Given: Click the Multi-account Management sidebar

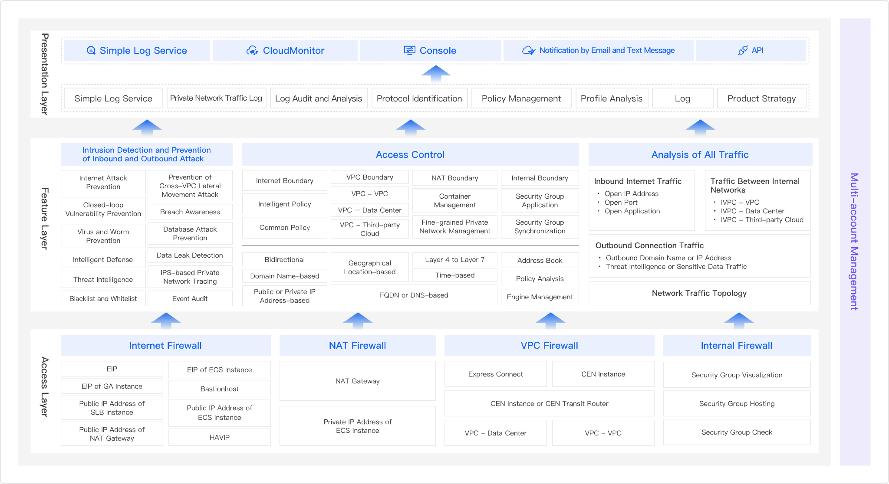Looking at the screenshot, I should (x=854, y=242).
